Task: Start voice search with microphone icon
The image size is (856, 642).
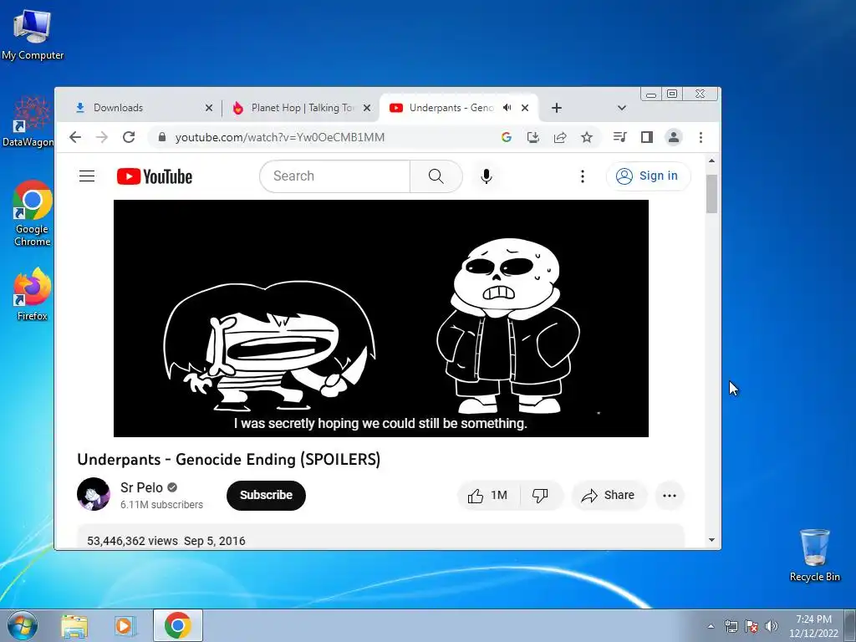Action: point(487,176)
